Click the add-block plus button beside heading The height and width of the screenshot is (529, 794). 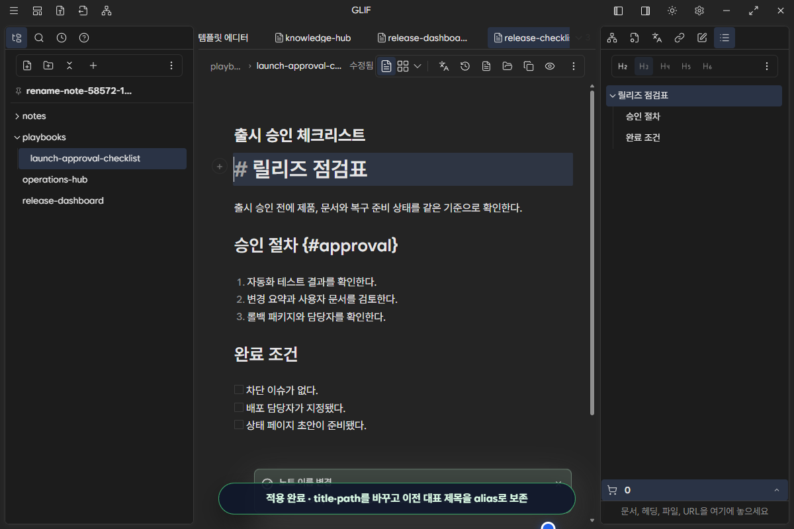click(219, 167)
